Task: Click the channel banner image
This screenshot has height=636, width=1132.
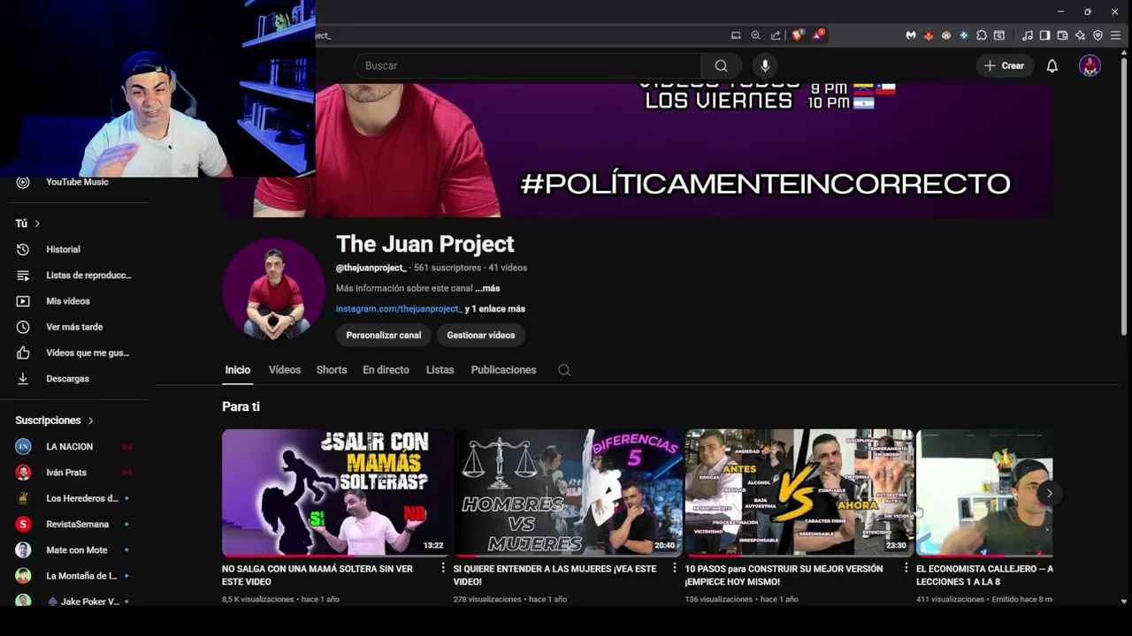Action: click(x=637, y=150)
